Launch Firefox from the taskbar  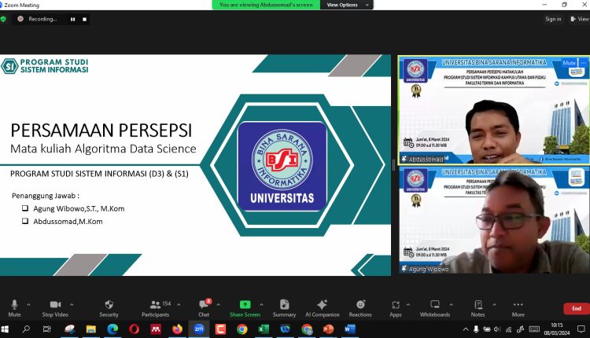(177, 329)
